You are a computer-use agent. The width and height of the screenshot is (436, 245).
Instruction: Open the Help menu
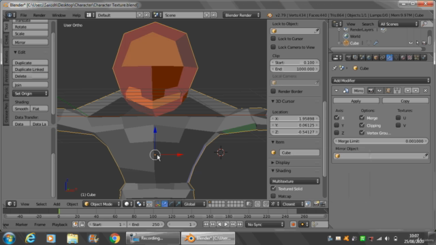(76, 15)
